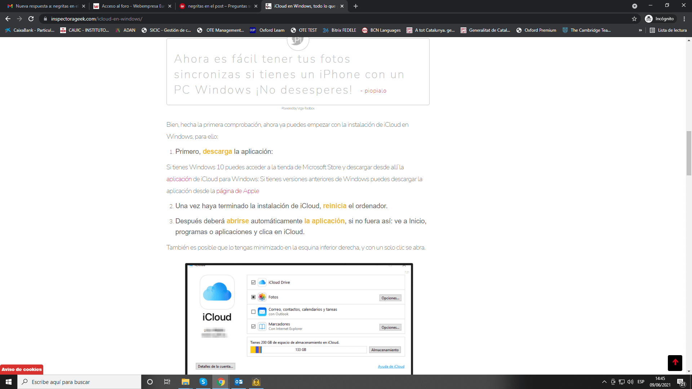Open 'A tot Catalunya' bookmark
The width and height of the screenshot is (692, 389).
[431, 30]
